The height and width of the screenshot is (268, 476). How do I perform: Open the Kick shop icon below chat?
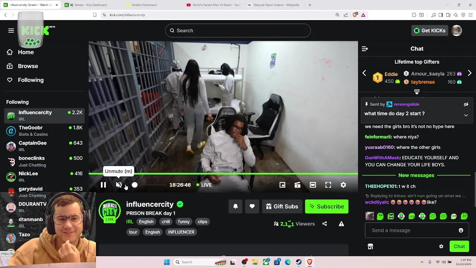coord(370,246)
